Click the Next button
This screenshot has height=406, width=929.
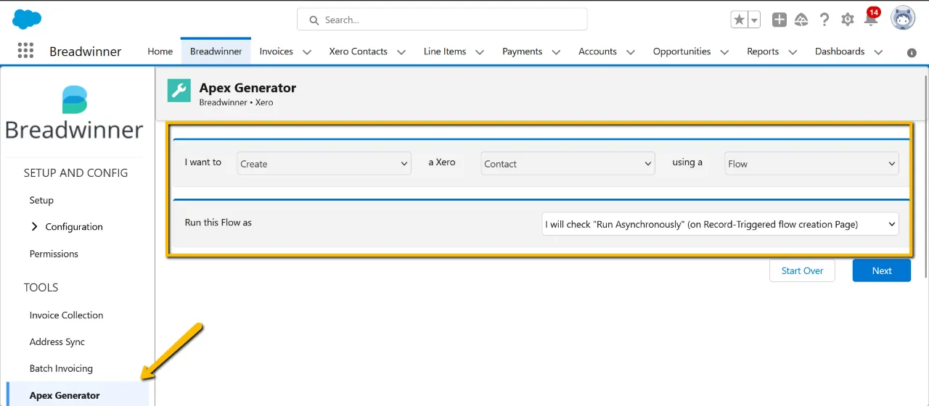(x=882, y=270)
